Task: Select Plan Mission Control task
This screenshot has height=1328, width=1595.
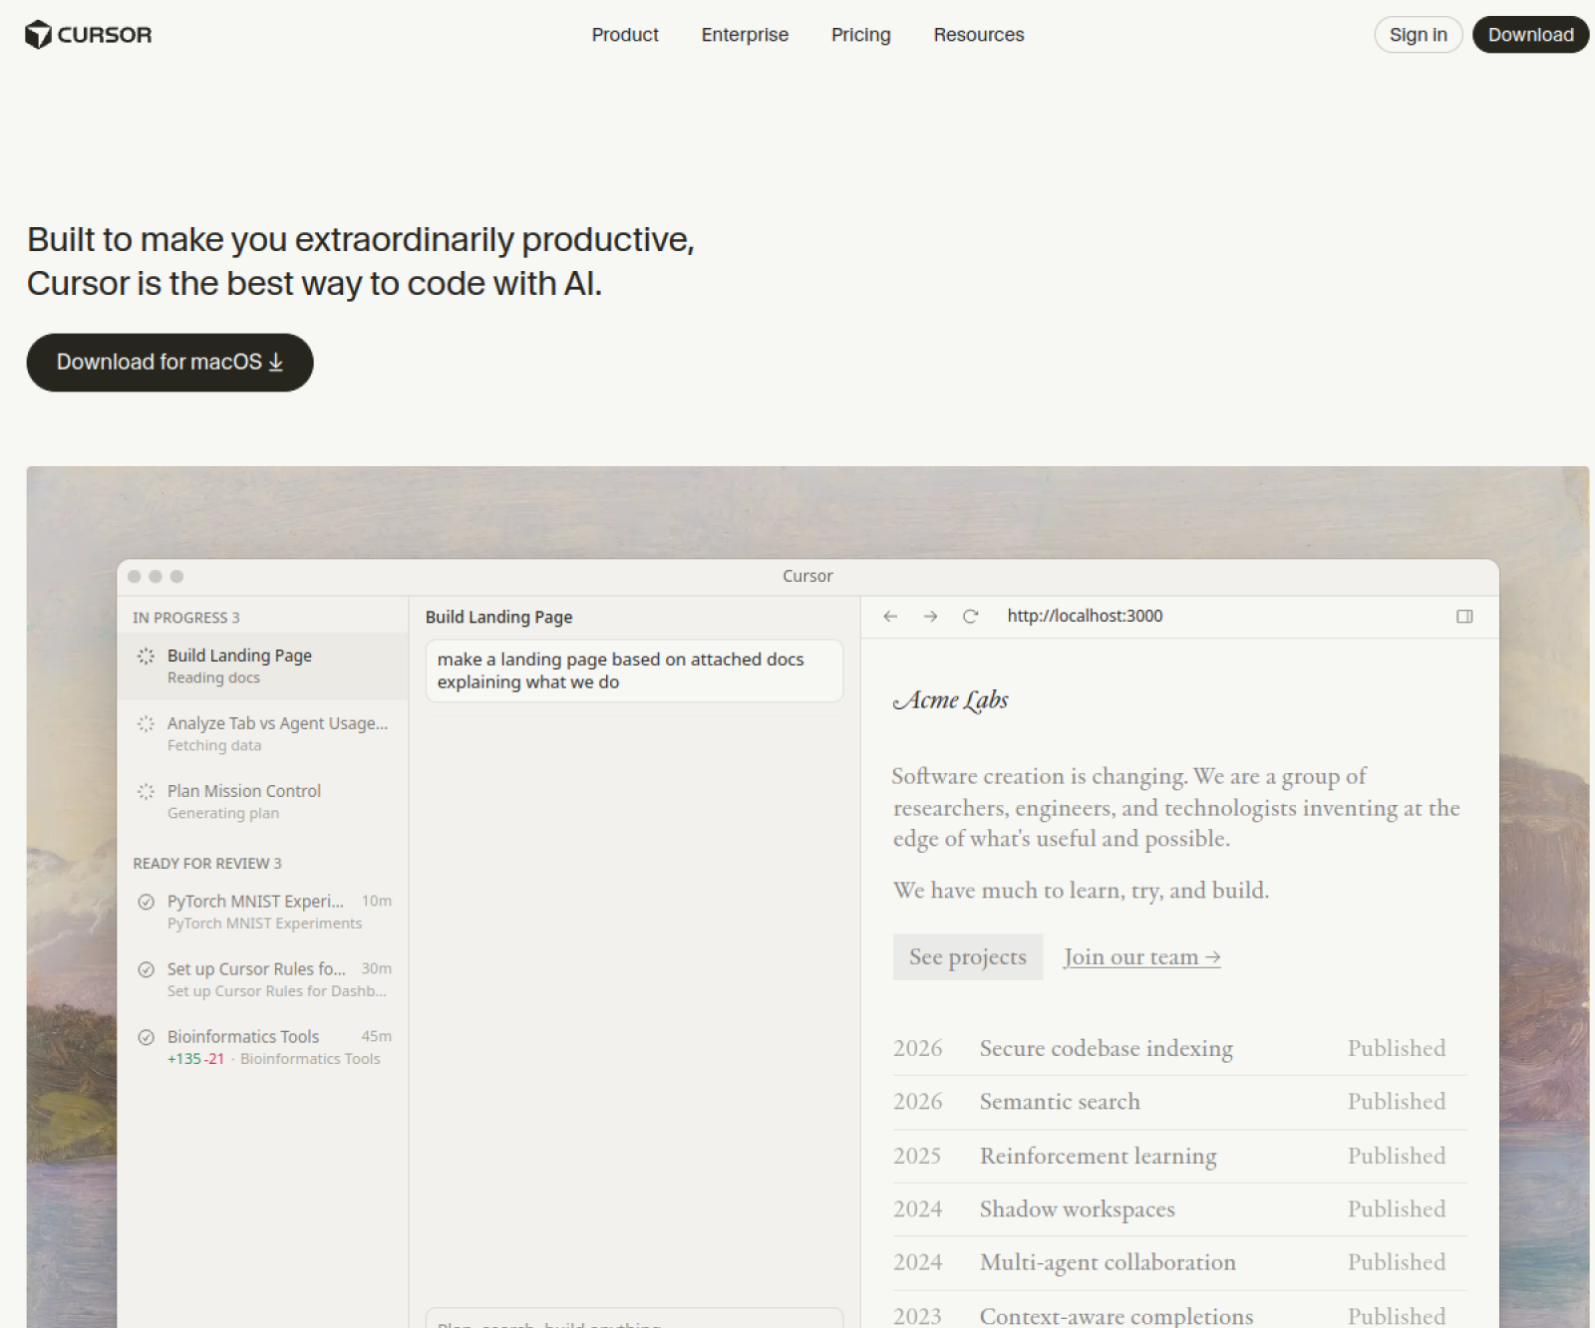Action: coord(244,801)
